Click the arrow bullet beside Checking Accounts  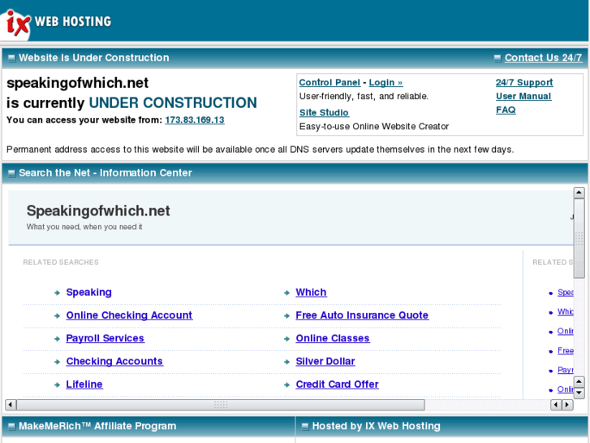pyautogui.click(x=57, y=362)
